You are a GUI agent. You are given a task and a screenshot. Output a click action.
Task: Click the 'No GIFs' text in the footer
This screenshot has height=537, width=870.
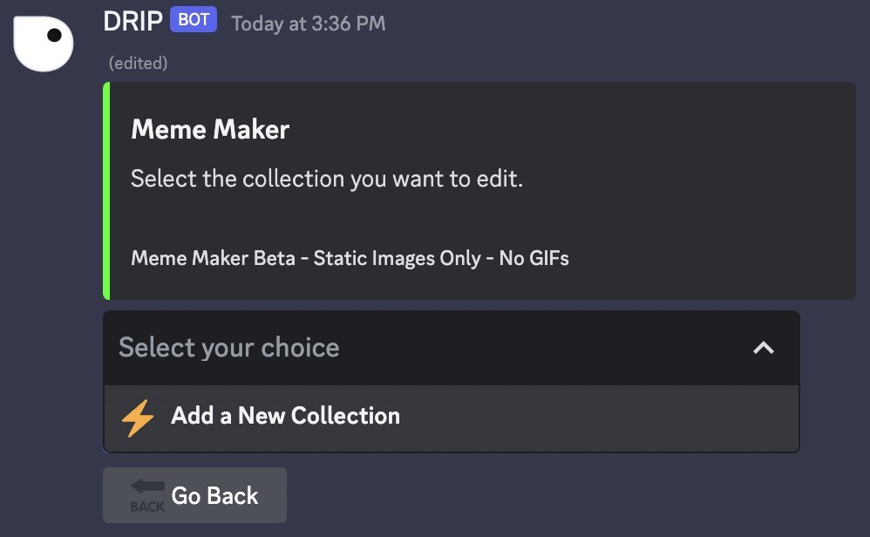pyautogui.click(x=534, y=258)
